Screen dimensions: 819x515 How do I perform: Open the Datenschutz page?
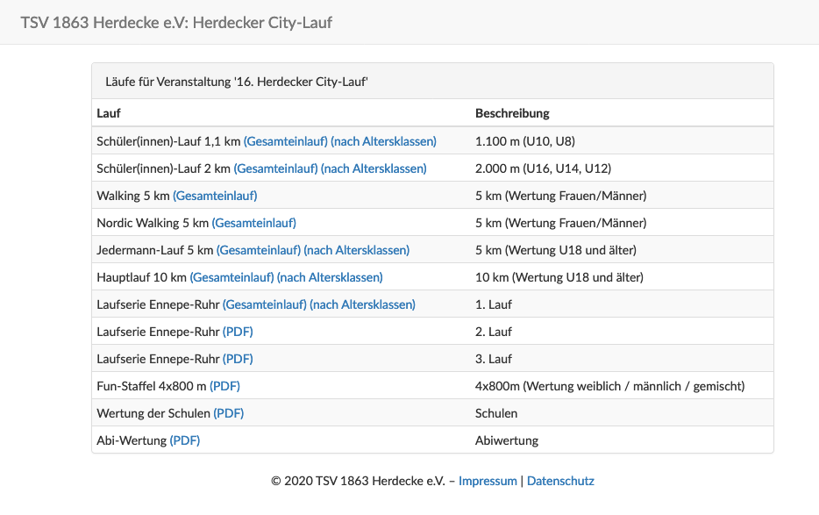[x=560, y=481]
